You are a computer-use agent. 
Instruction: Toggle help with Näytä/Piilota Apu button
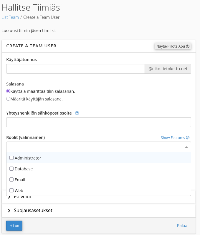[x=173, y=46]
